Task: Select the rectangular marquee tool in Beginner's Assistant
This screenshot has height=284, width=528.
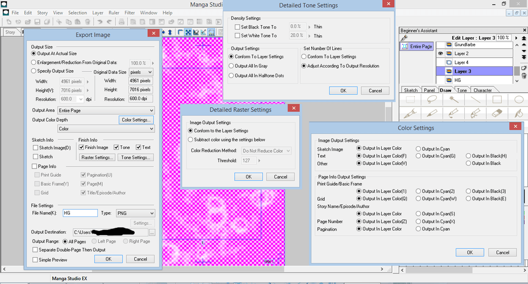Action: click(x=410, y=99)
